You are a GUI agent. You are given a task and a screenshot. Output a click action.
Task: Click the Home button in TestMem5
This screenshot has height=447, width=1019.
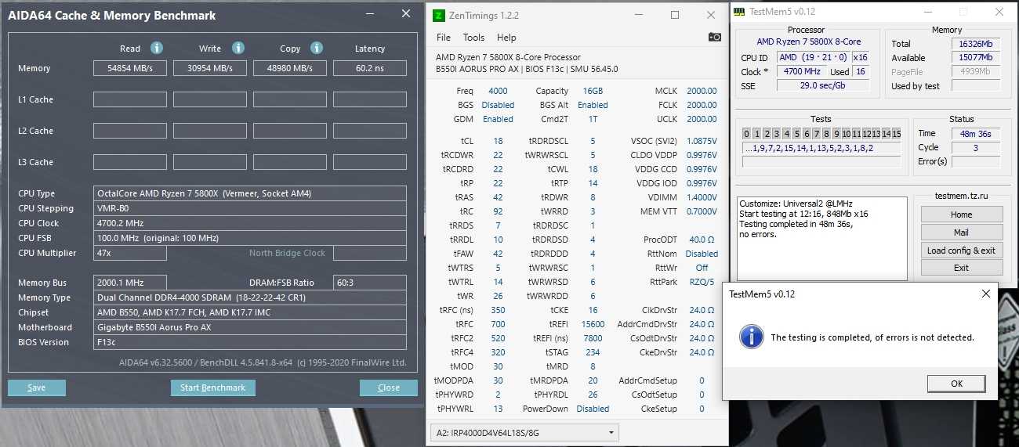961,214
